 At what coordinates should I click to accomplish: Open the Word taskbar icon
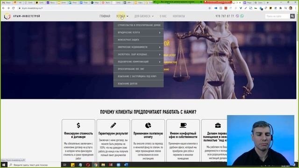(126, 165)
